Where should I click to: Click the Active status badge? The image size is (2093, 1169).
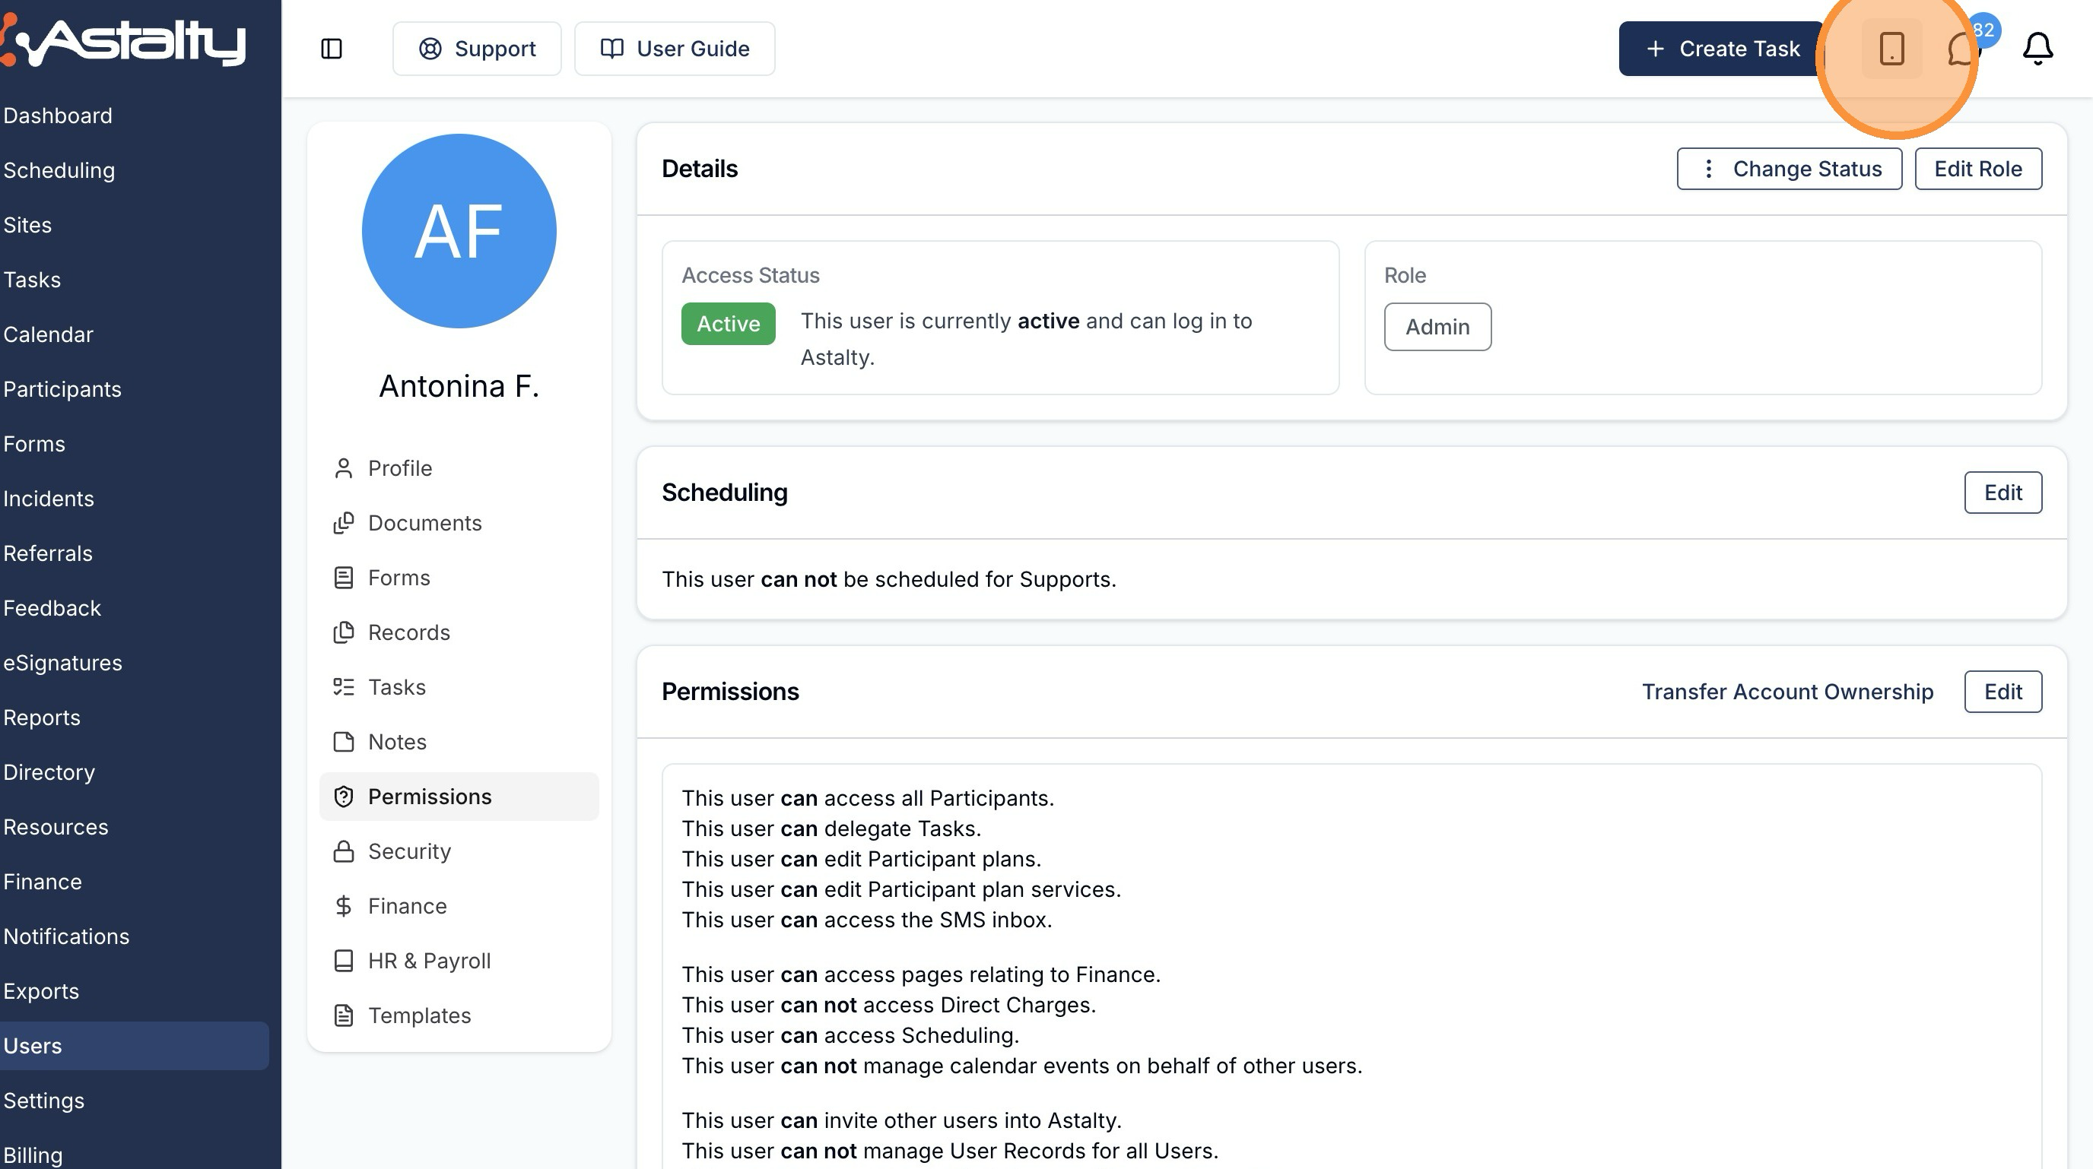(x=728, y=324)
